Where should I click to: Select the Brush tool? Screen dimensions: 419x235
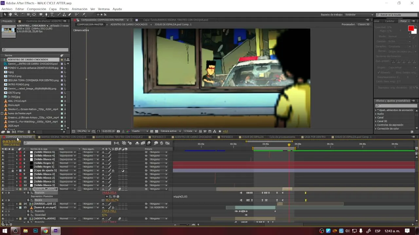point(59,14)
